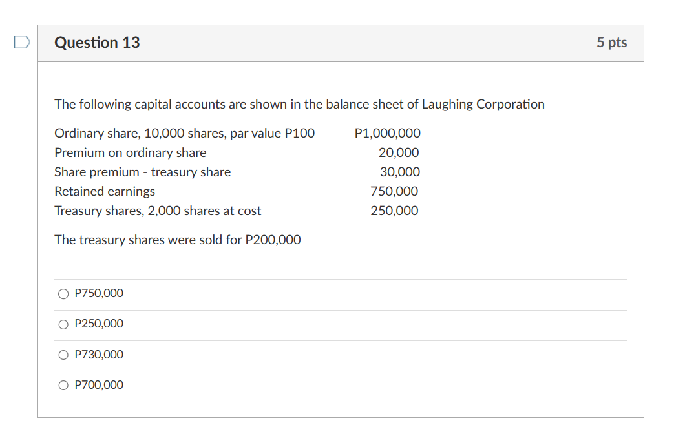Click the 5 pts points label

[x=611, y=42]
